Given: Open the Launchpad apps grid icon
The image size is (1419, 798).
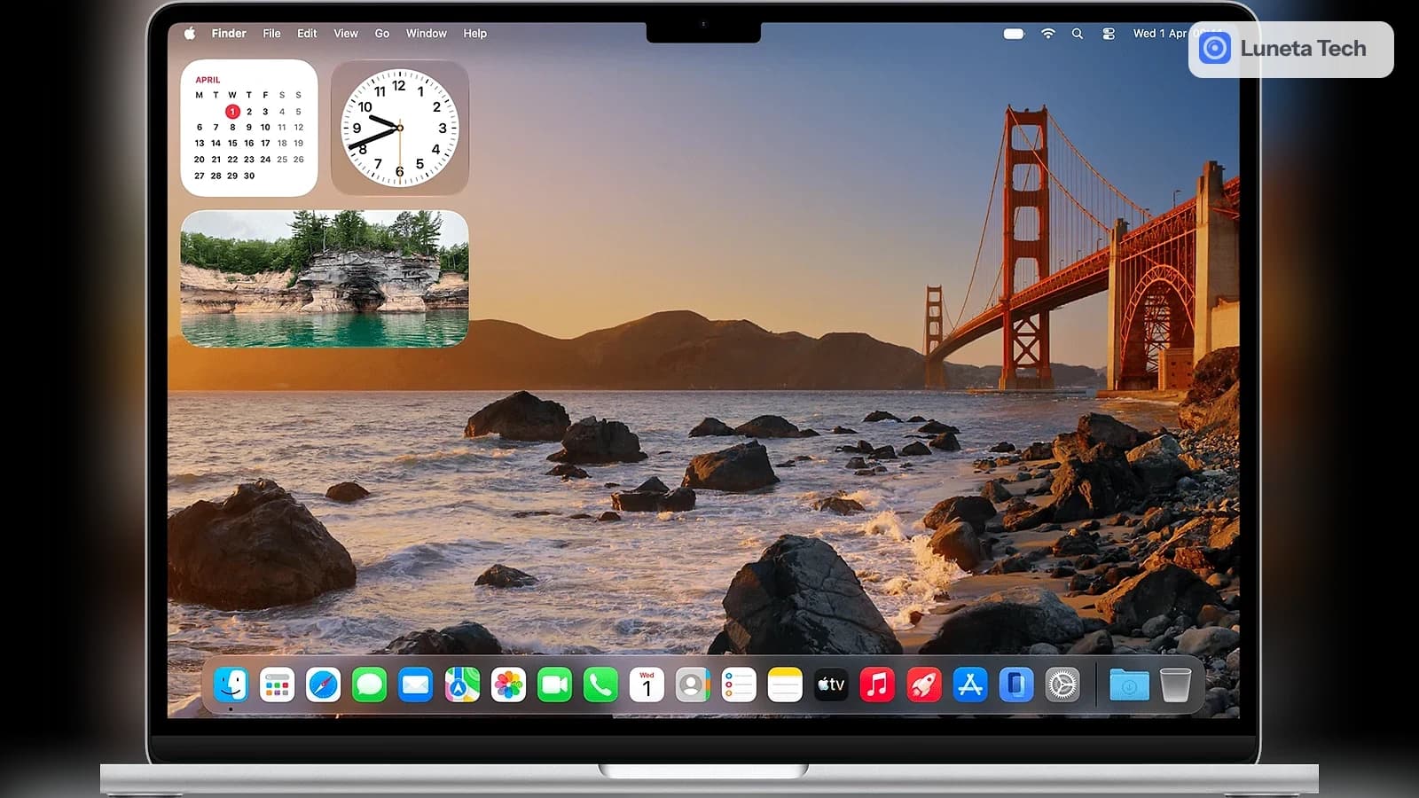Looking at the screenshot, I should tap(278, 685).
